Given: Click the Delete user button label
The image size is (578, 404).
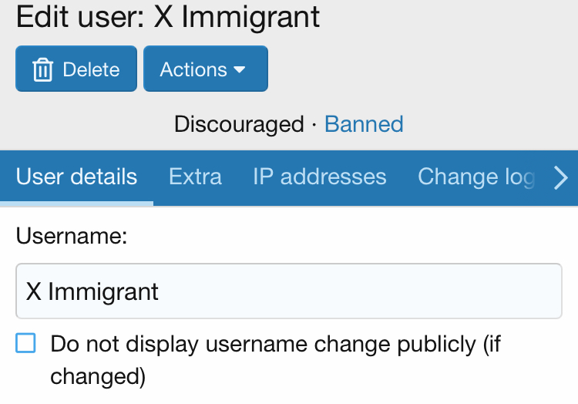Looking at the screenshot, I should 91,69.
